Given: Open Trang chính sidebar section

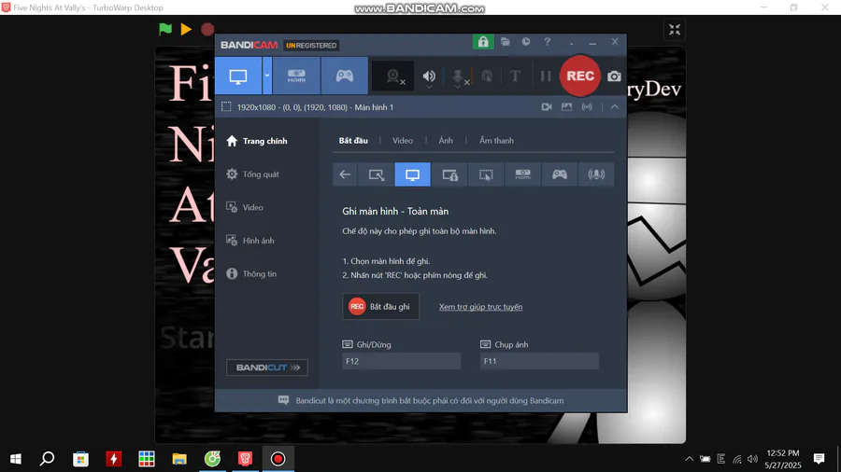Looking at the screenshot, I should pyautogui.click(x=257, y=141).
